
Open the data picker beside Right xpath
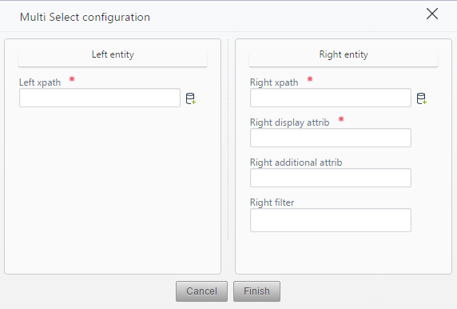421,98
